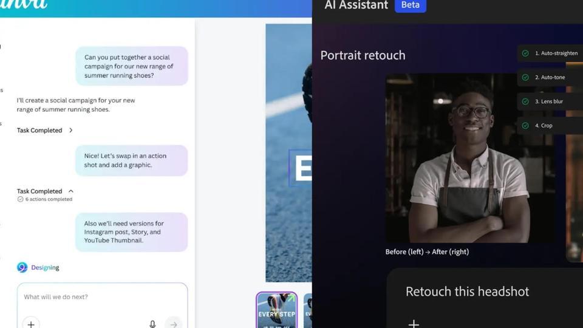Click the Designing status label

45,267
